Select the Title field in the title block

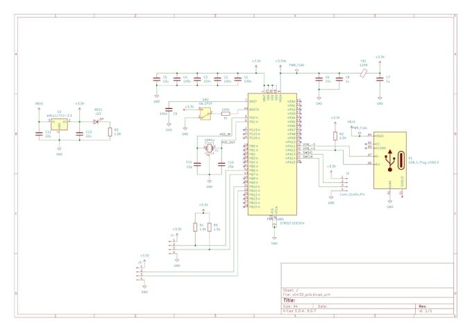click(289, 300)
